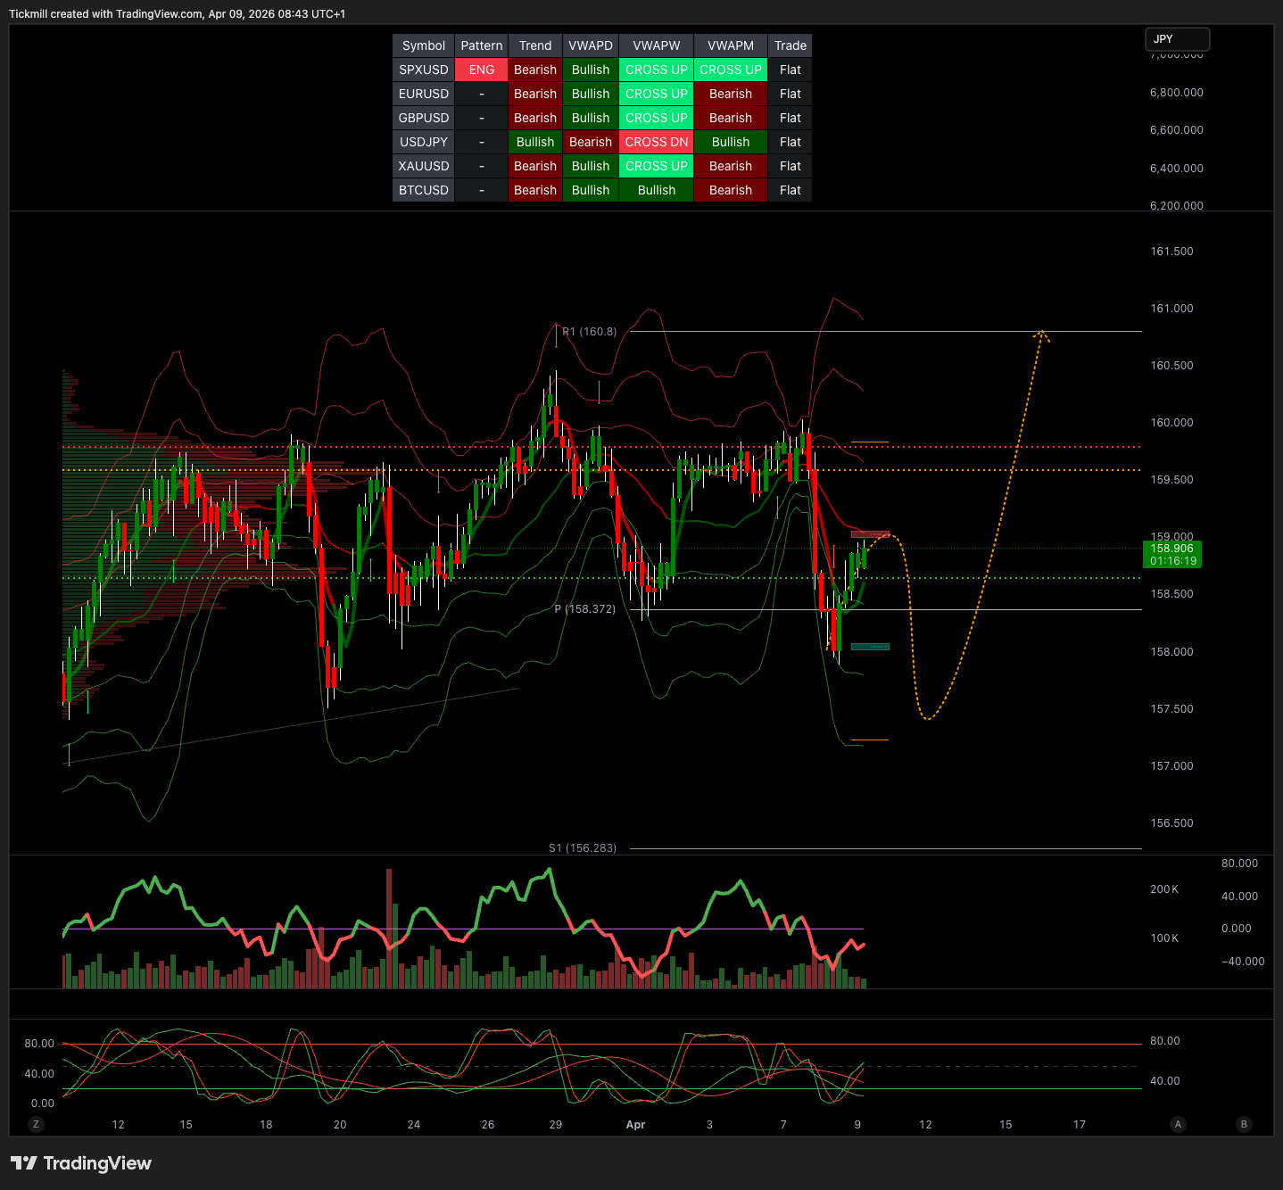This screenshot has width=1283, height=1190.
Task: Click the XAUUSD symbol cell in table
Action: point(424,166)
